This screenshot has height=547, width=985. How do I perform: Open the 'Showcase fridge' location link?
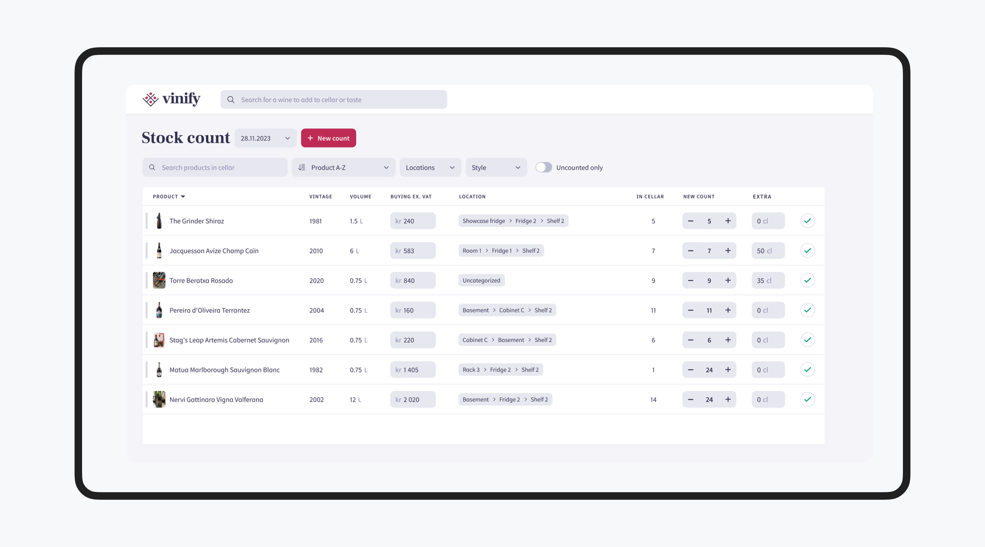point(483,221)
